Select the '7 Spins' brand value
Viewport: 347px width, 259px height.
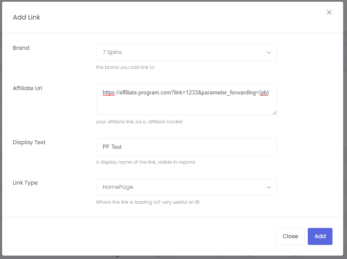coord(112,52)
